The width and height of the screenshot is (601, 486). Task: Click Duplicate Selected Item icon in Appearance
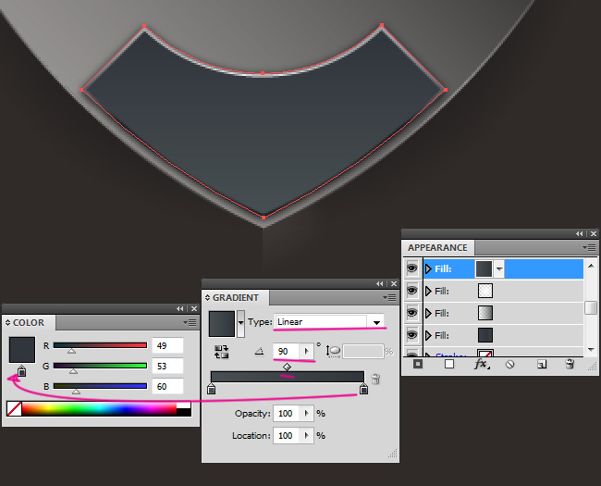(x=541, y=365)
